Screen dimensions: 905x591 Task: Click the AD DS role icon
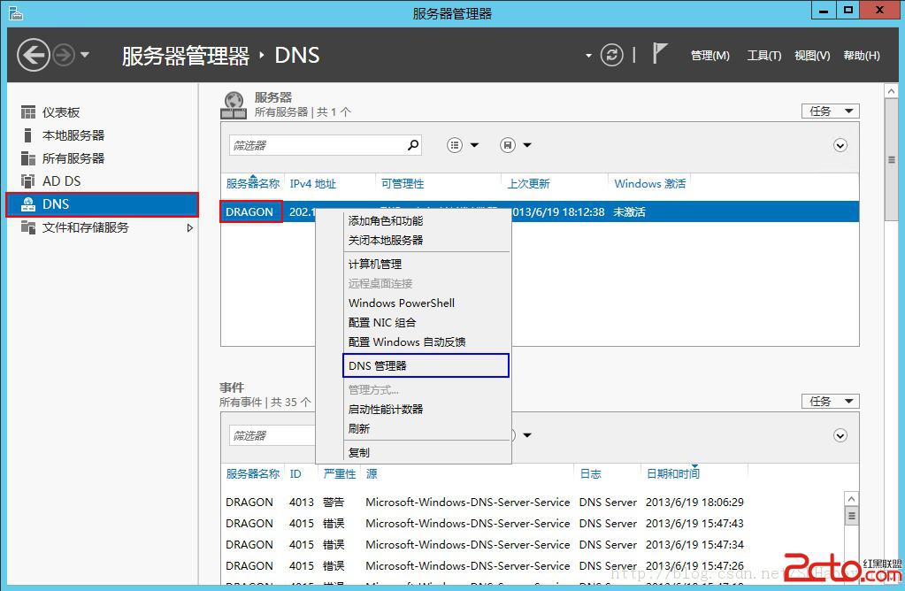point(27,181)
